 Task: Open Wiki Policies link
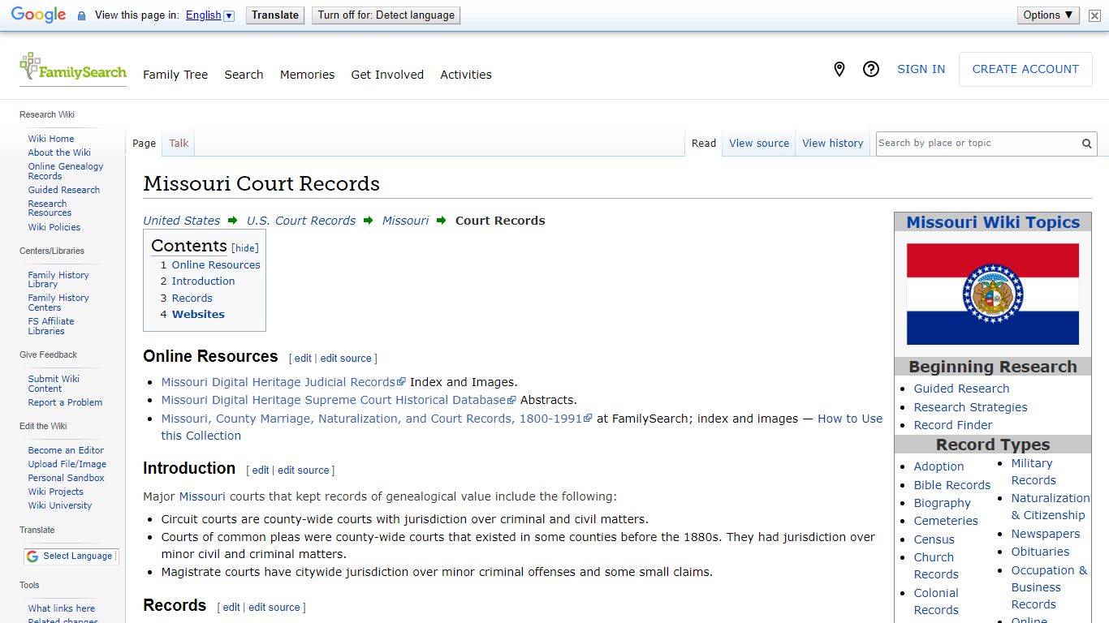point(54,227)
